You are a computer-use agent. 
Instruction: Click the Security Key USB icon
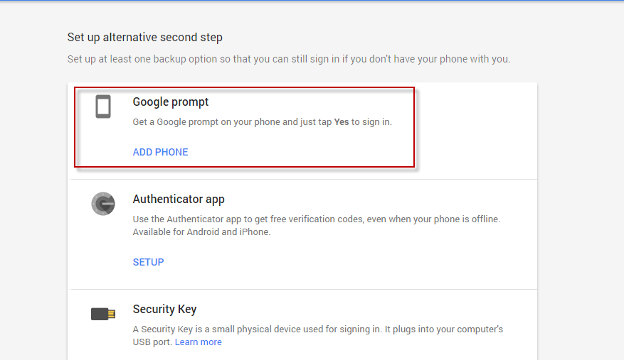[103, 313]
